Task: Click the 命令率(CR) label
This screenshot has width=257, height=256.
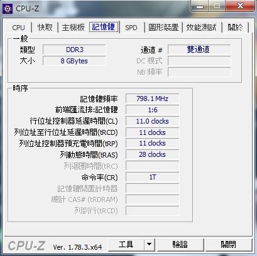Action: click(100, 178)
